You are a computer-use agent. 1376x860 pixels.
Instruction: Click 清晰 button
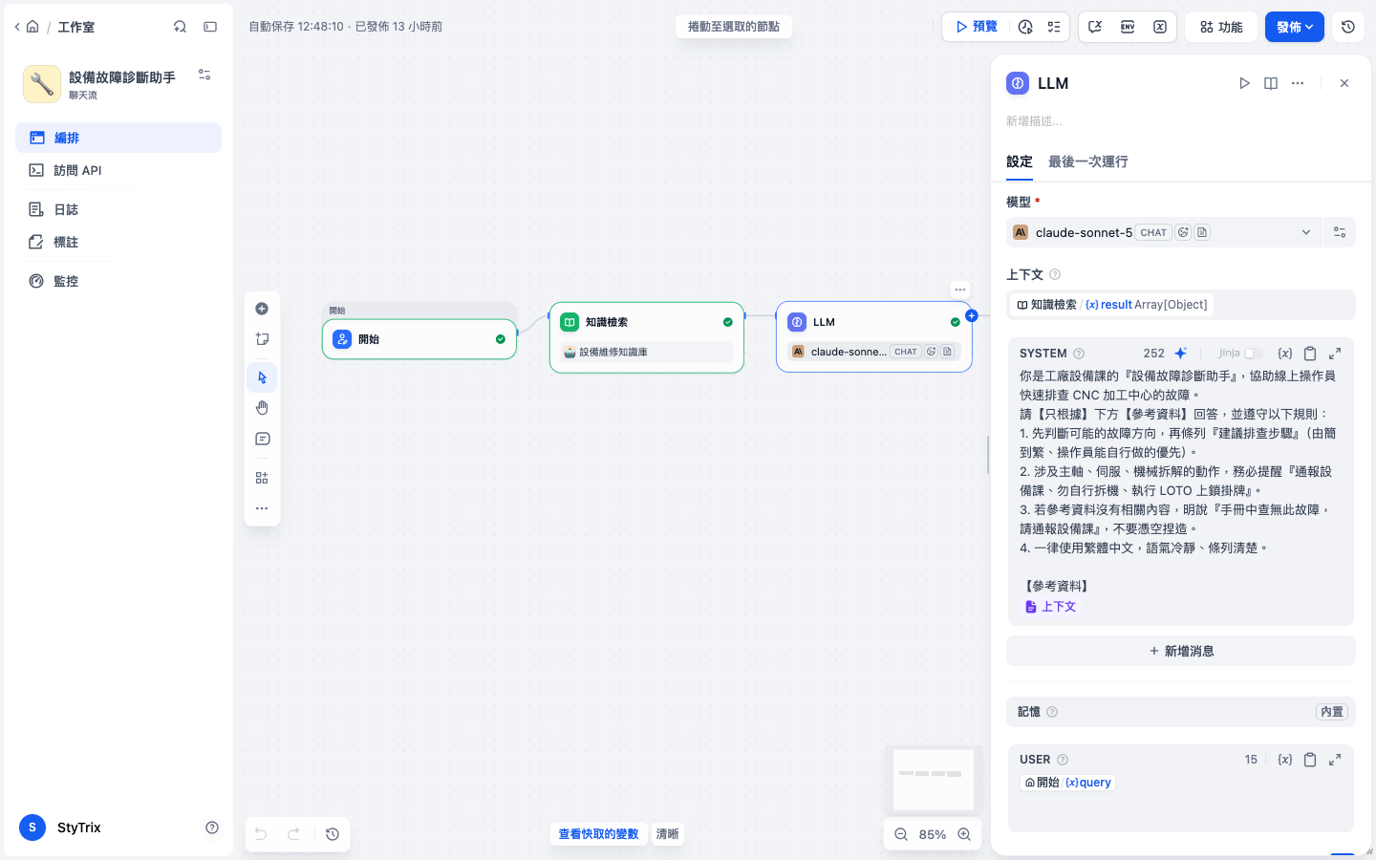667,834
